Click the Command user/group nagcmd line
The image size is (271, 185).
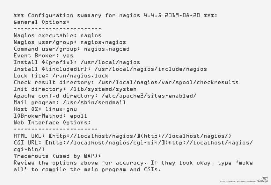pos(71,49)
